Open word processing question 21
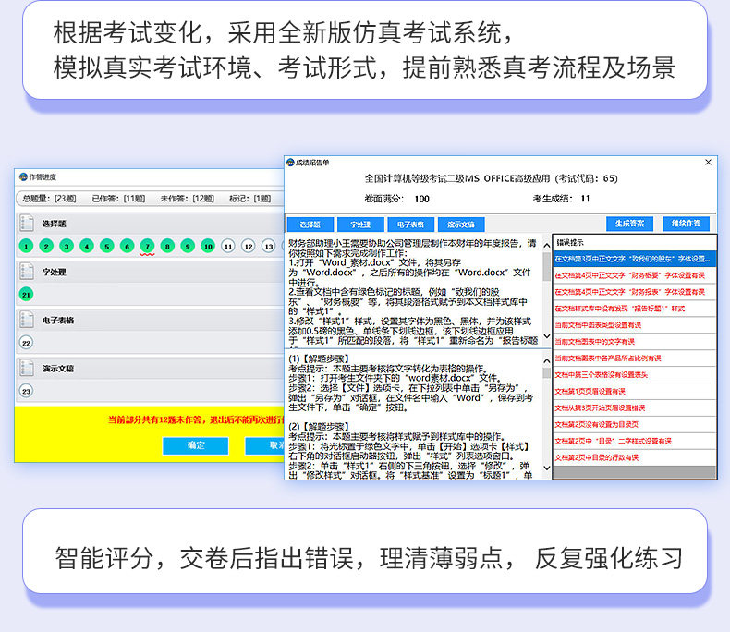The image size is (730, 632). pyautogui.click(x=26, y=295)
